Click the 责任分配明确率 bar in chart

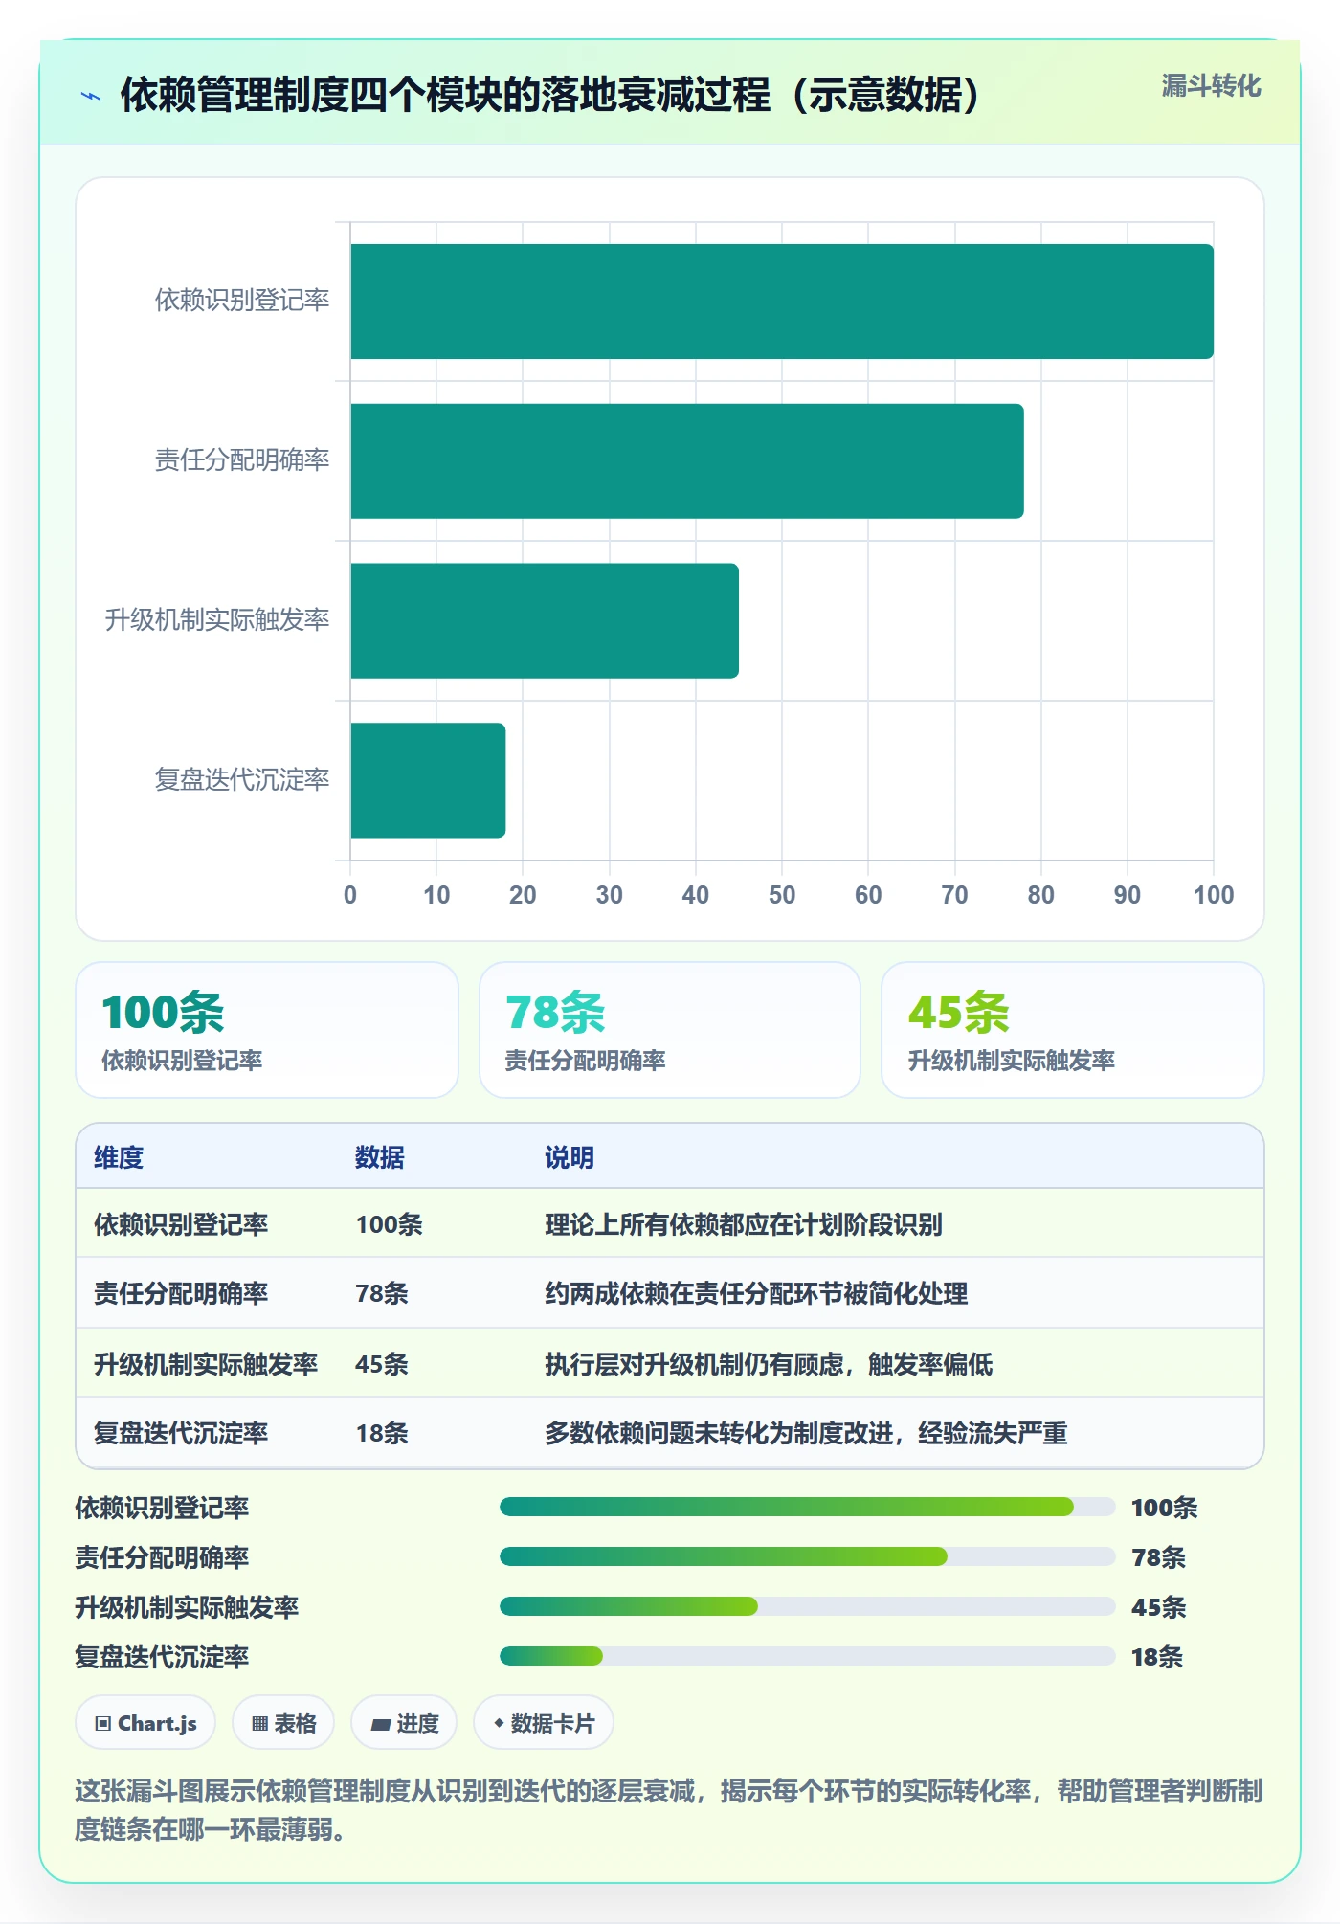[x=687, y=461]
